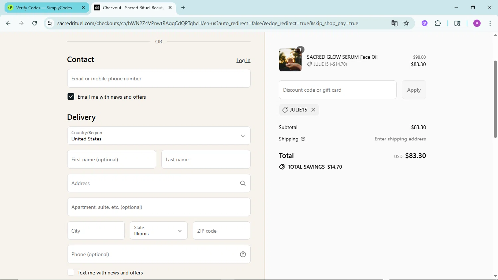
Task: Click the browser URL address bar
Action: [207, 23]
